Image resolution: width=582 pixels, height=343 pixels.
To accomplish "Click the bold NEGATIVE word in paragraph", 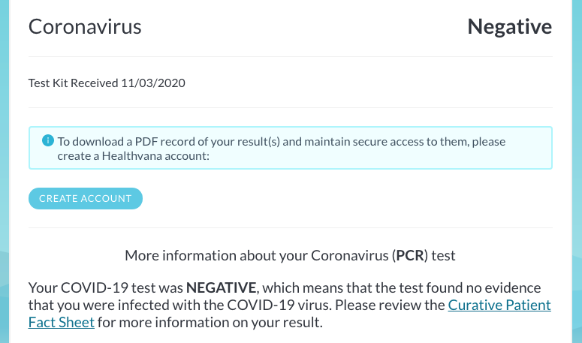I will 221,287.
